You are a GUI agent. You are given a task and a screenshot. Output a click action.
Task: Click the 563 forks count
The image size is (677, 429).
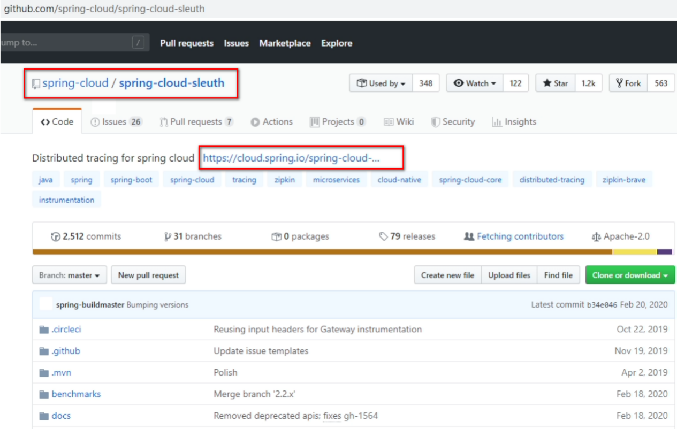coord(661,83)
